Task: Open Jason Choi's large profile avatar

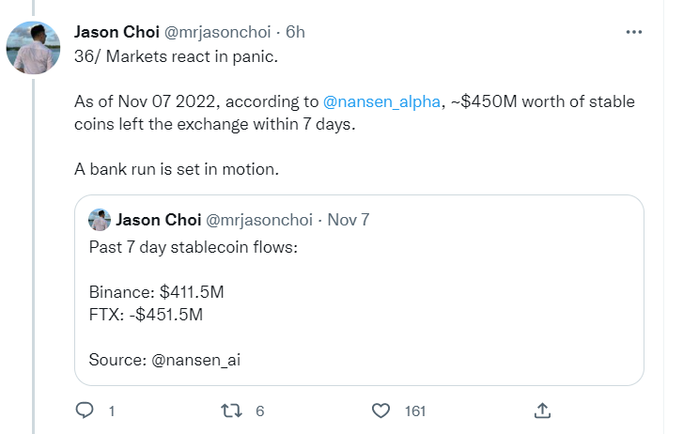Action: click(34, 47)
